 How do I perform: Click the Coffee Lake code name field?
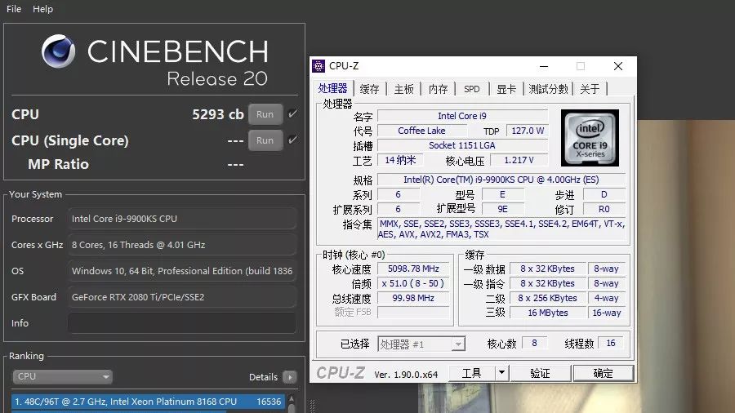pos(422,131)
